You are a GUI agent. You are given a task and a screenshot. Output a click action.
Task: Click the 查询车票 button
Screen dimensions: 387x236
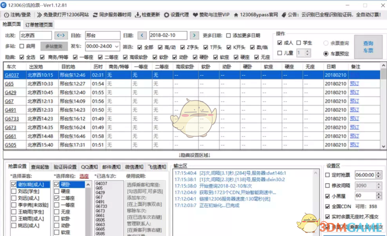coord(368,47)
